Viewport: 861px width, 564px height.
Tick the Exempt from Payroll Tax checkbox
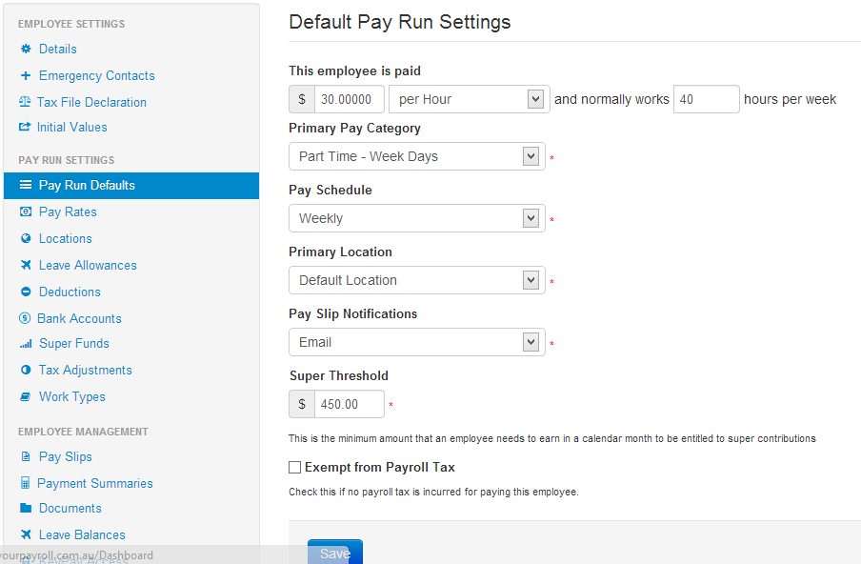click(x=295, y=468)
